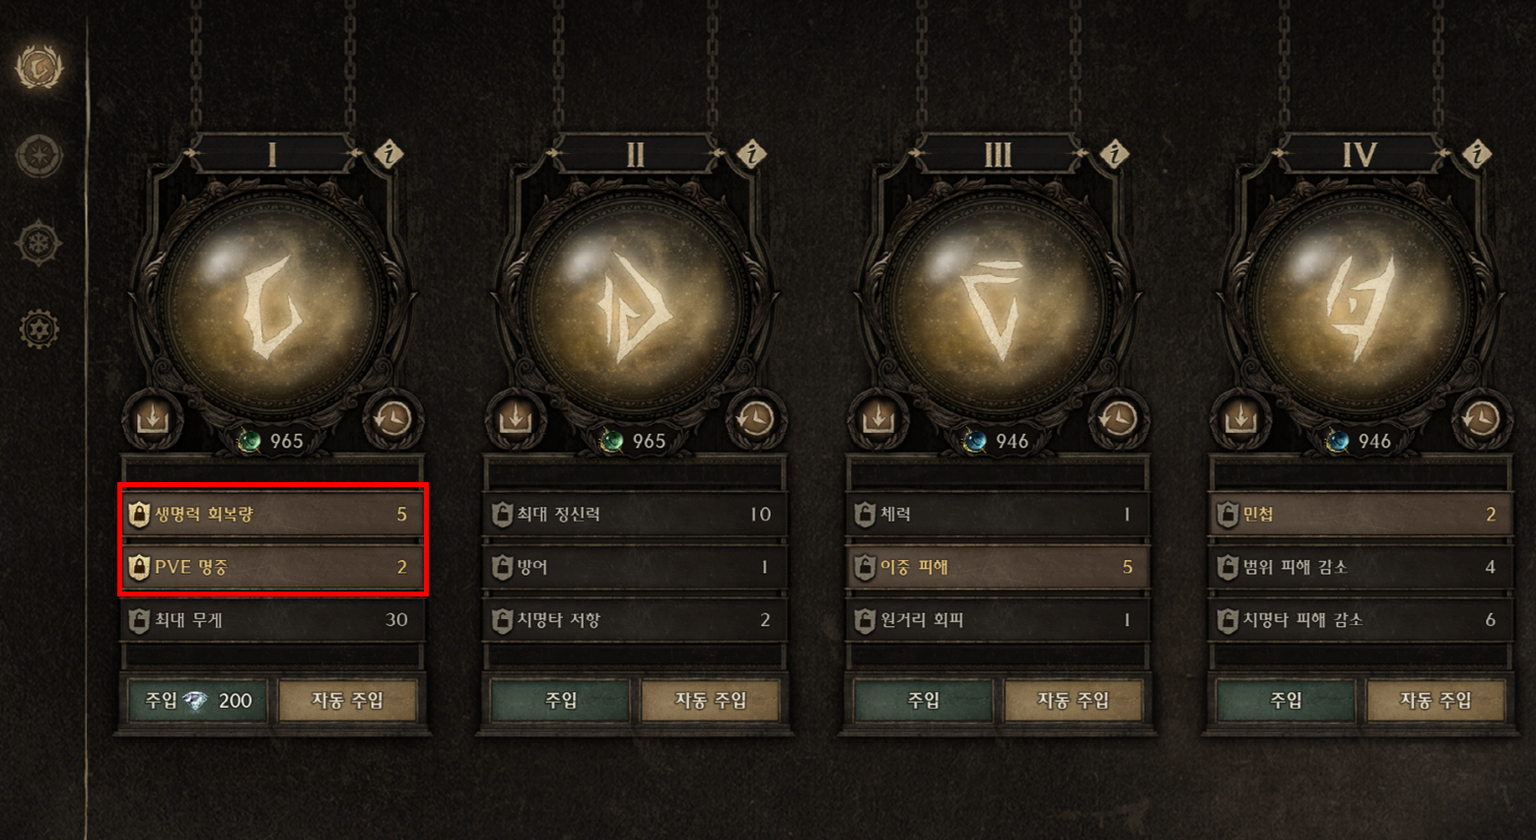Click 주입 button under rune IV

coord(1286,700)
